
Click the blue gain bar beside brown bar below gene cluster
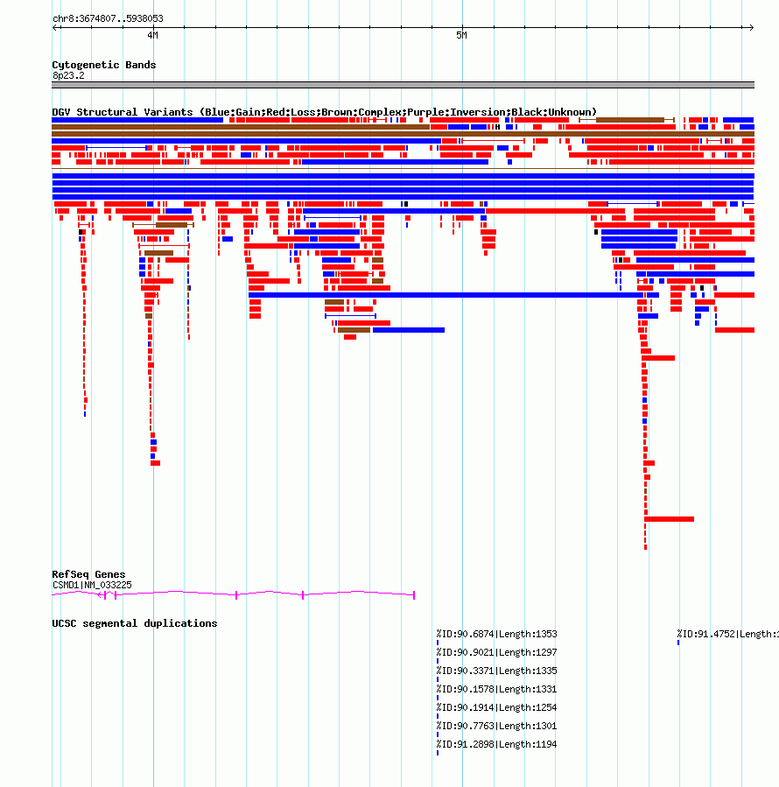click(409, 330)
